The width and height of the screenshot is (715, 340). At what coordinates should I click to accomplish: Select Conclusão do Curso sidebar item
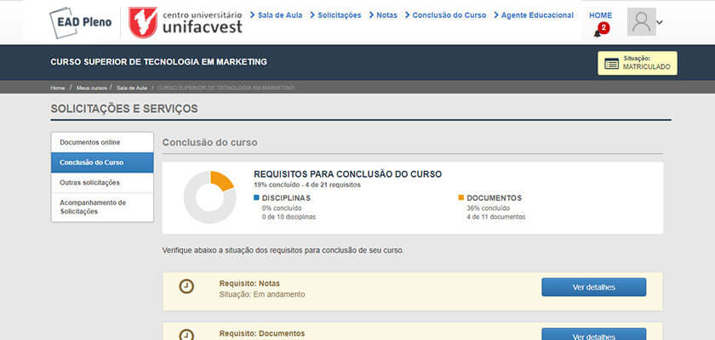(102, 162)
